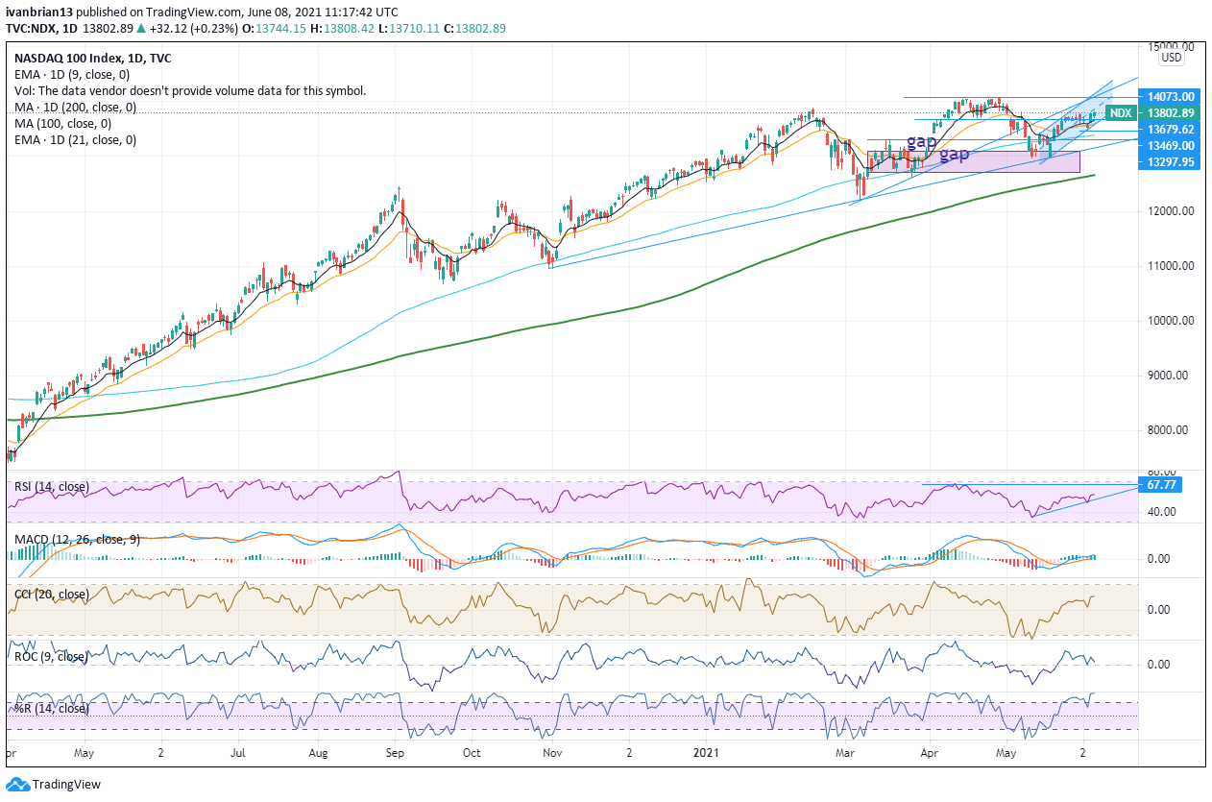Select the 13297.95 price level label
Viewport: 1212px width, 802px height.
[1169, 161]
